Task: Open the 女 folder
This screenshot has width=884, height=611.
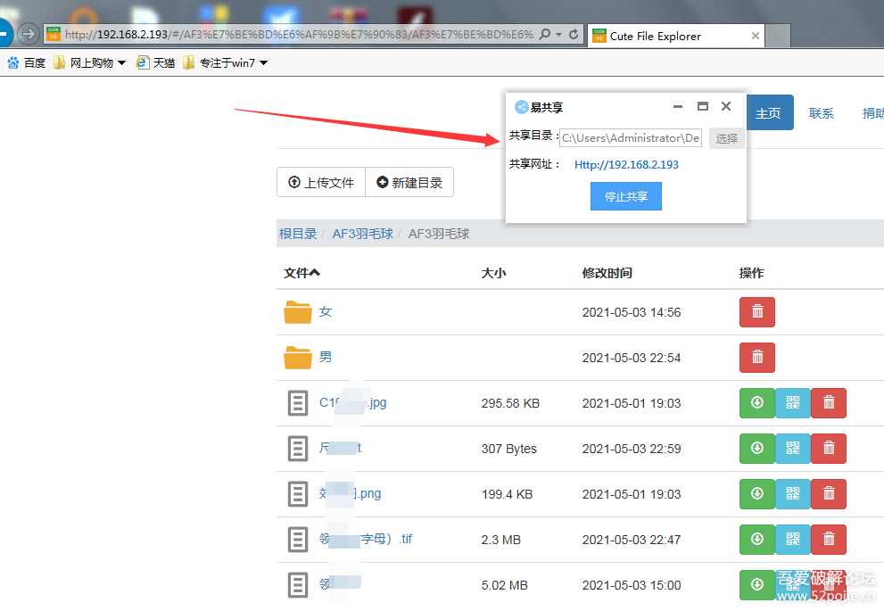Action: click(x=325, y=312)
